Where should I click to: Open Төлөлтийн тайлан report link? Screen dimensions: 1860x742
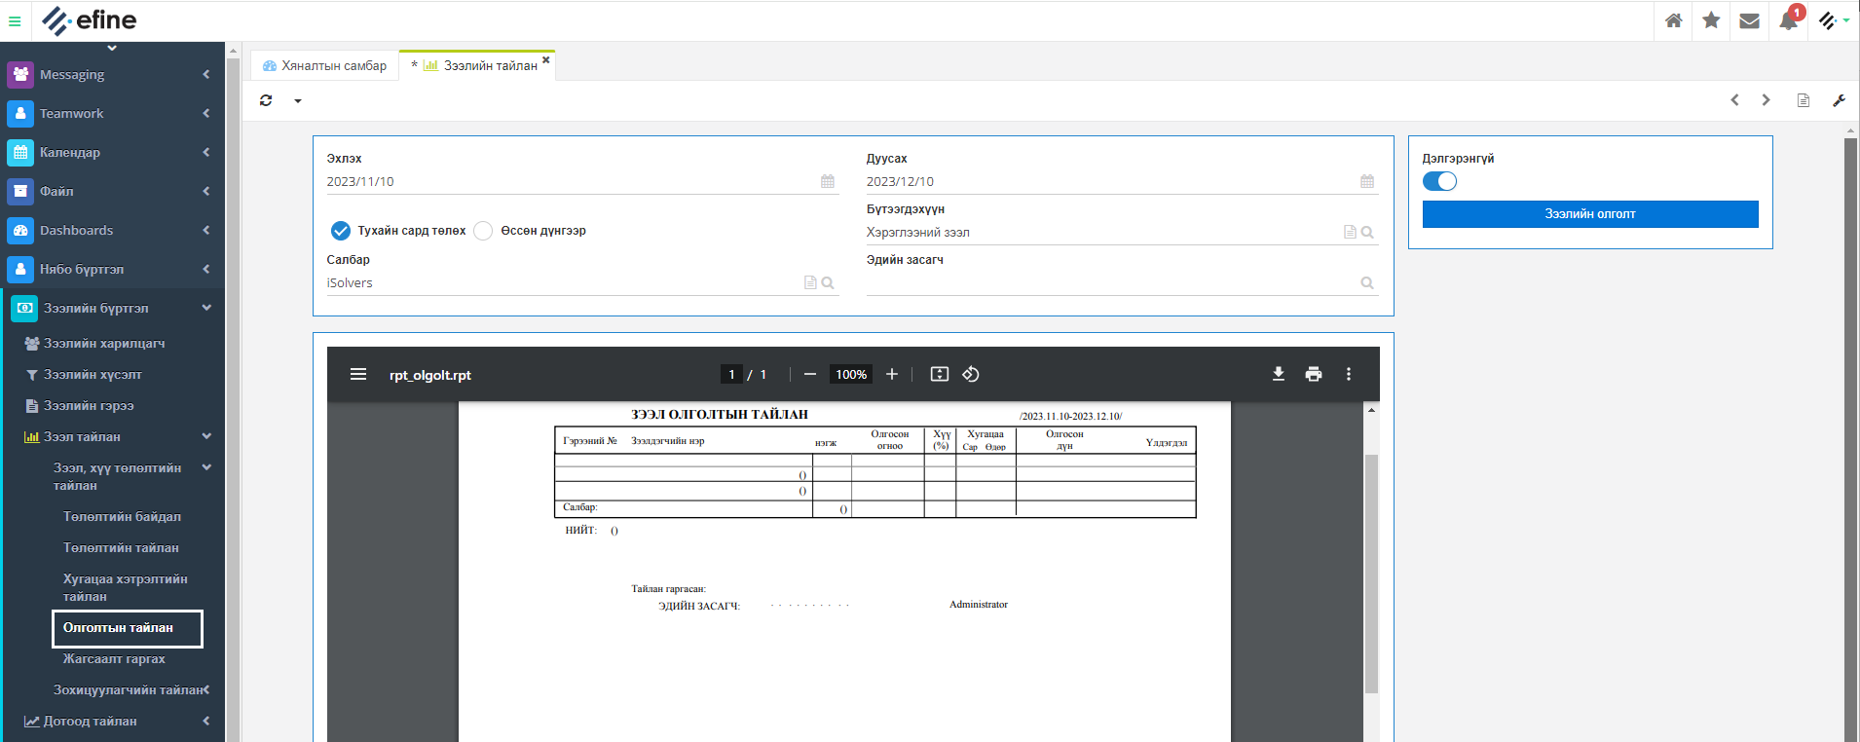(121, 547)
